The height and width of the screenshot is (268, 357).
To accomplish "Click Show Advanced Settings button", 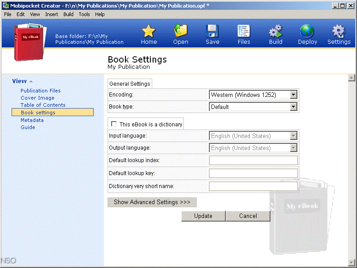I will tap(152, 202).
